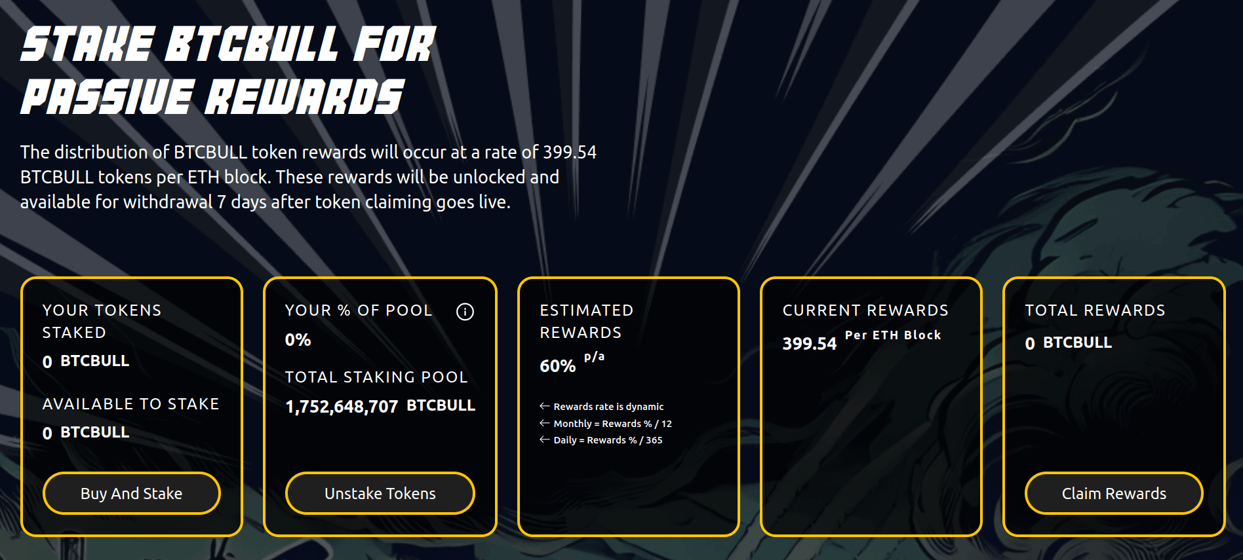Click the 399.54 current rewards value

coord(809,344)
